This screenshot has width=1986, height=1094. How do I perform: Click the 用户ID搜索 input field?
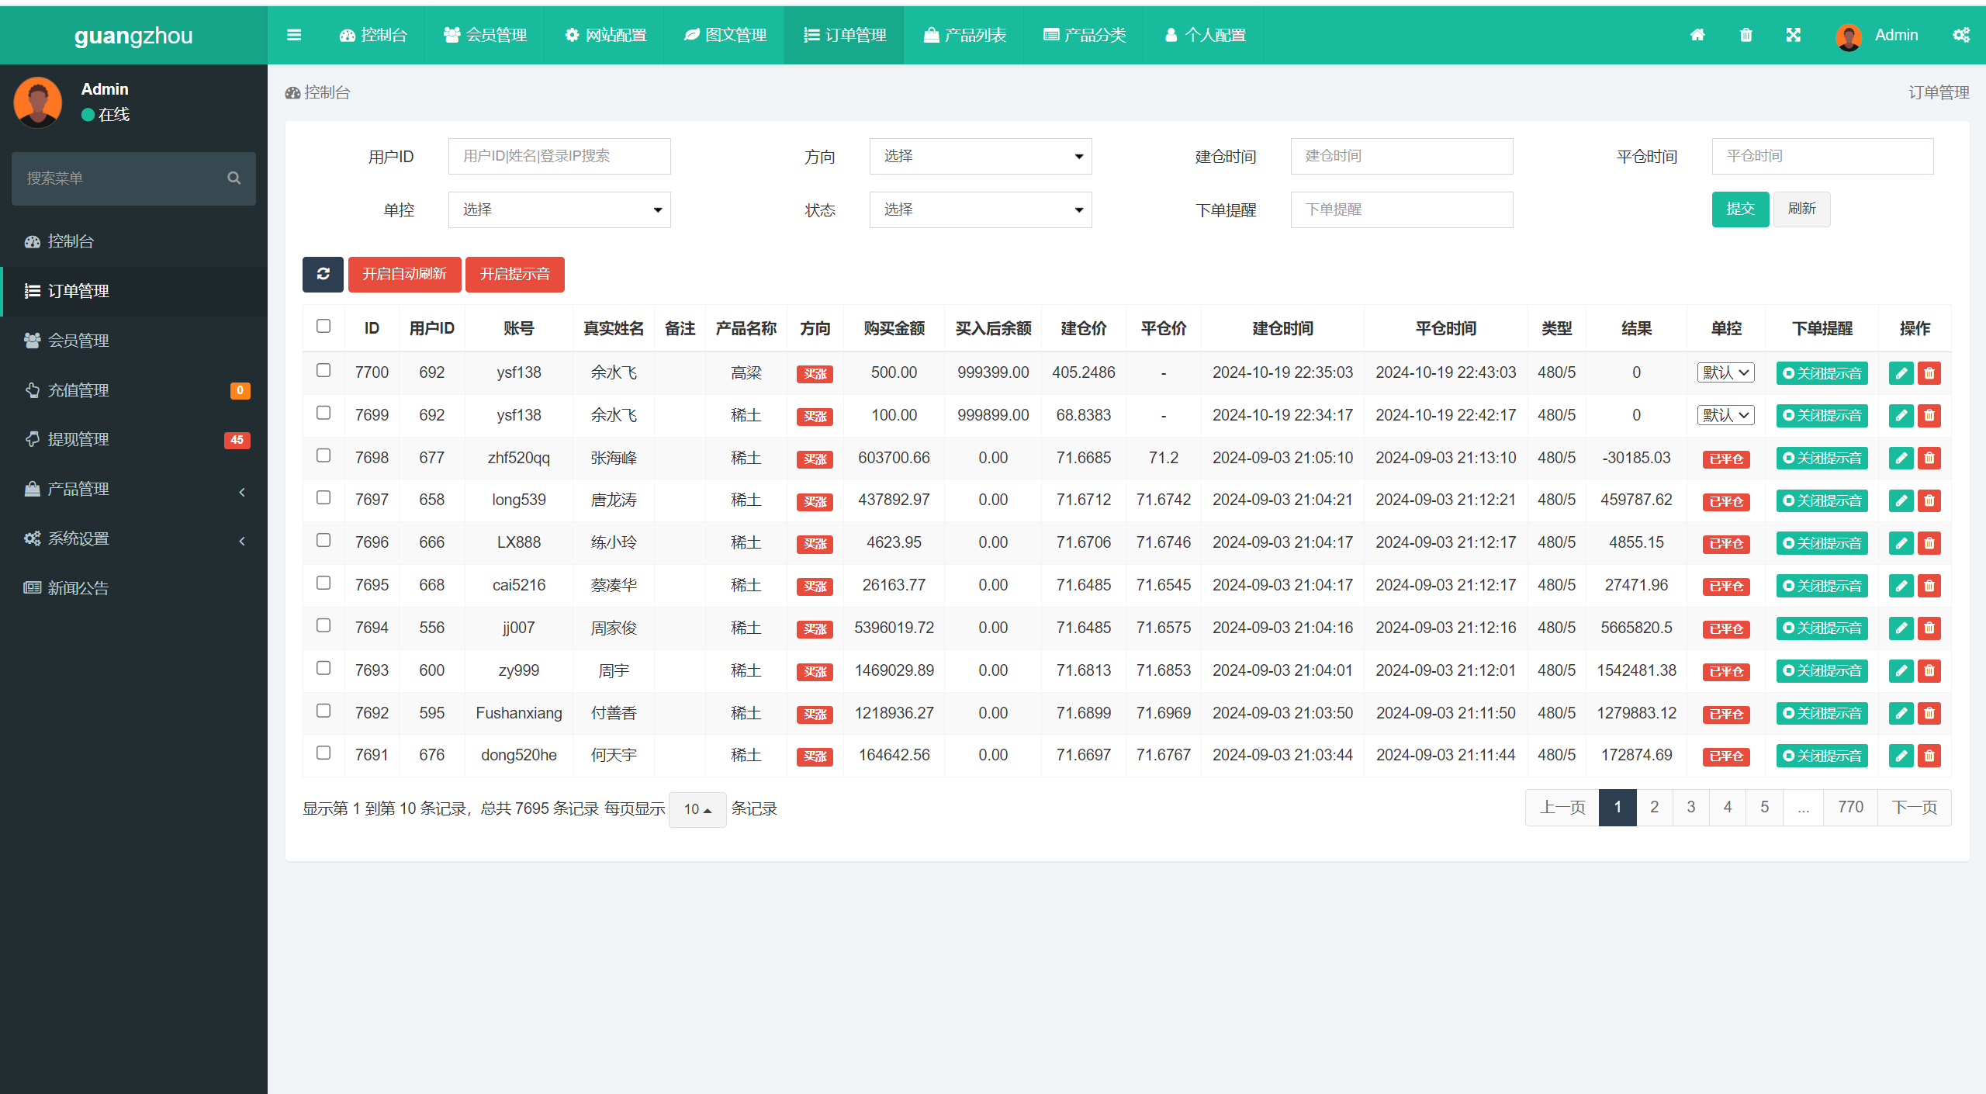tap(559, 156)
